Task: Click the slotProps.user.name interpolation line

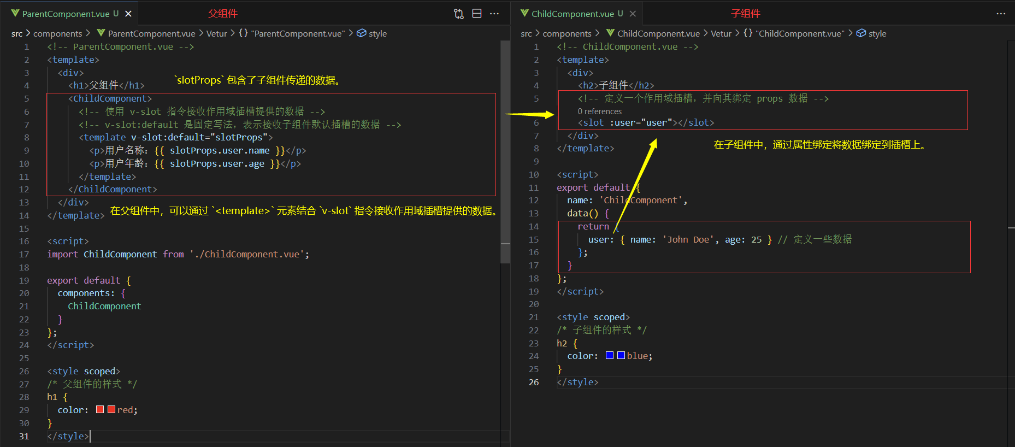Action: point(198,150)
